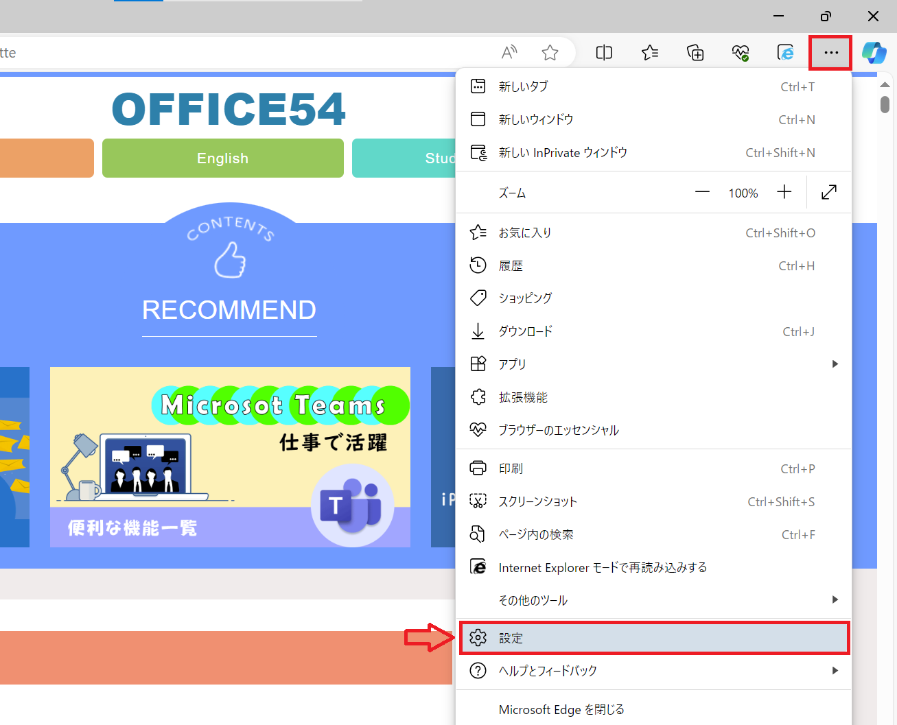
Task: Select スクリーンショット menu item
Action: (653, 501)
